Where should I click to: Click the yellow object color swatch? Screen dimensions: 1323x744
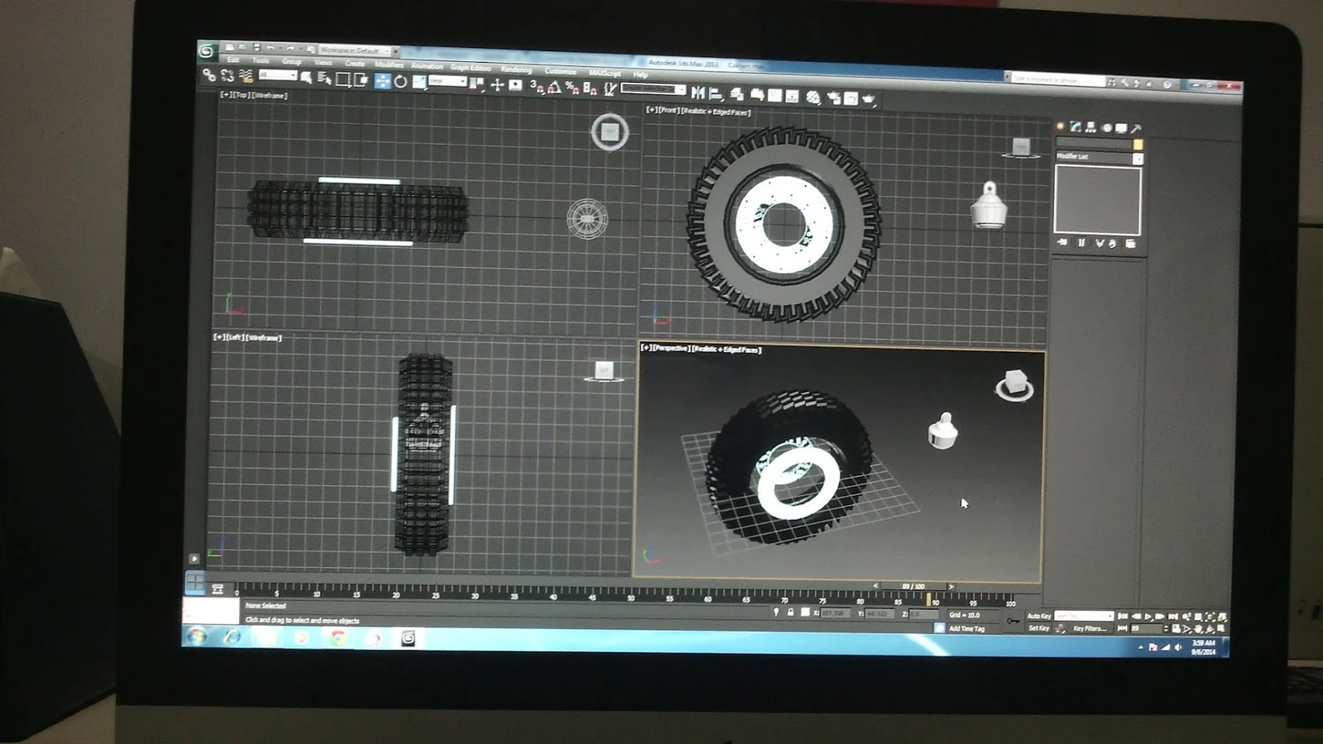coord(1139,145)
